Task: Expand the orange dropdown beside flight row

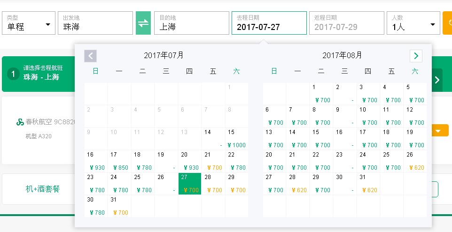Action: pos(437,131)
